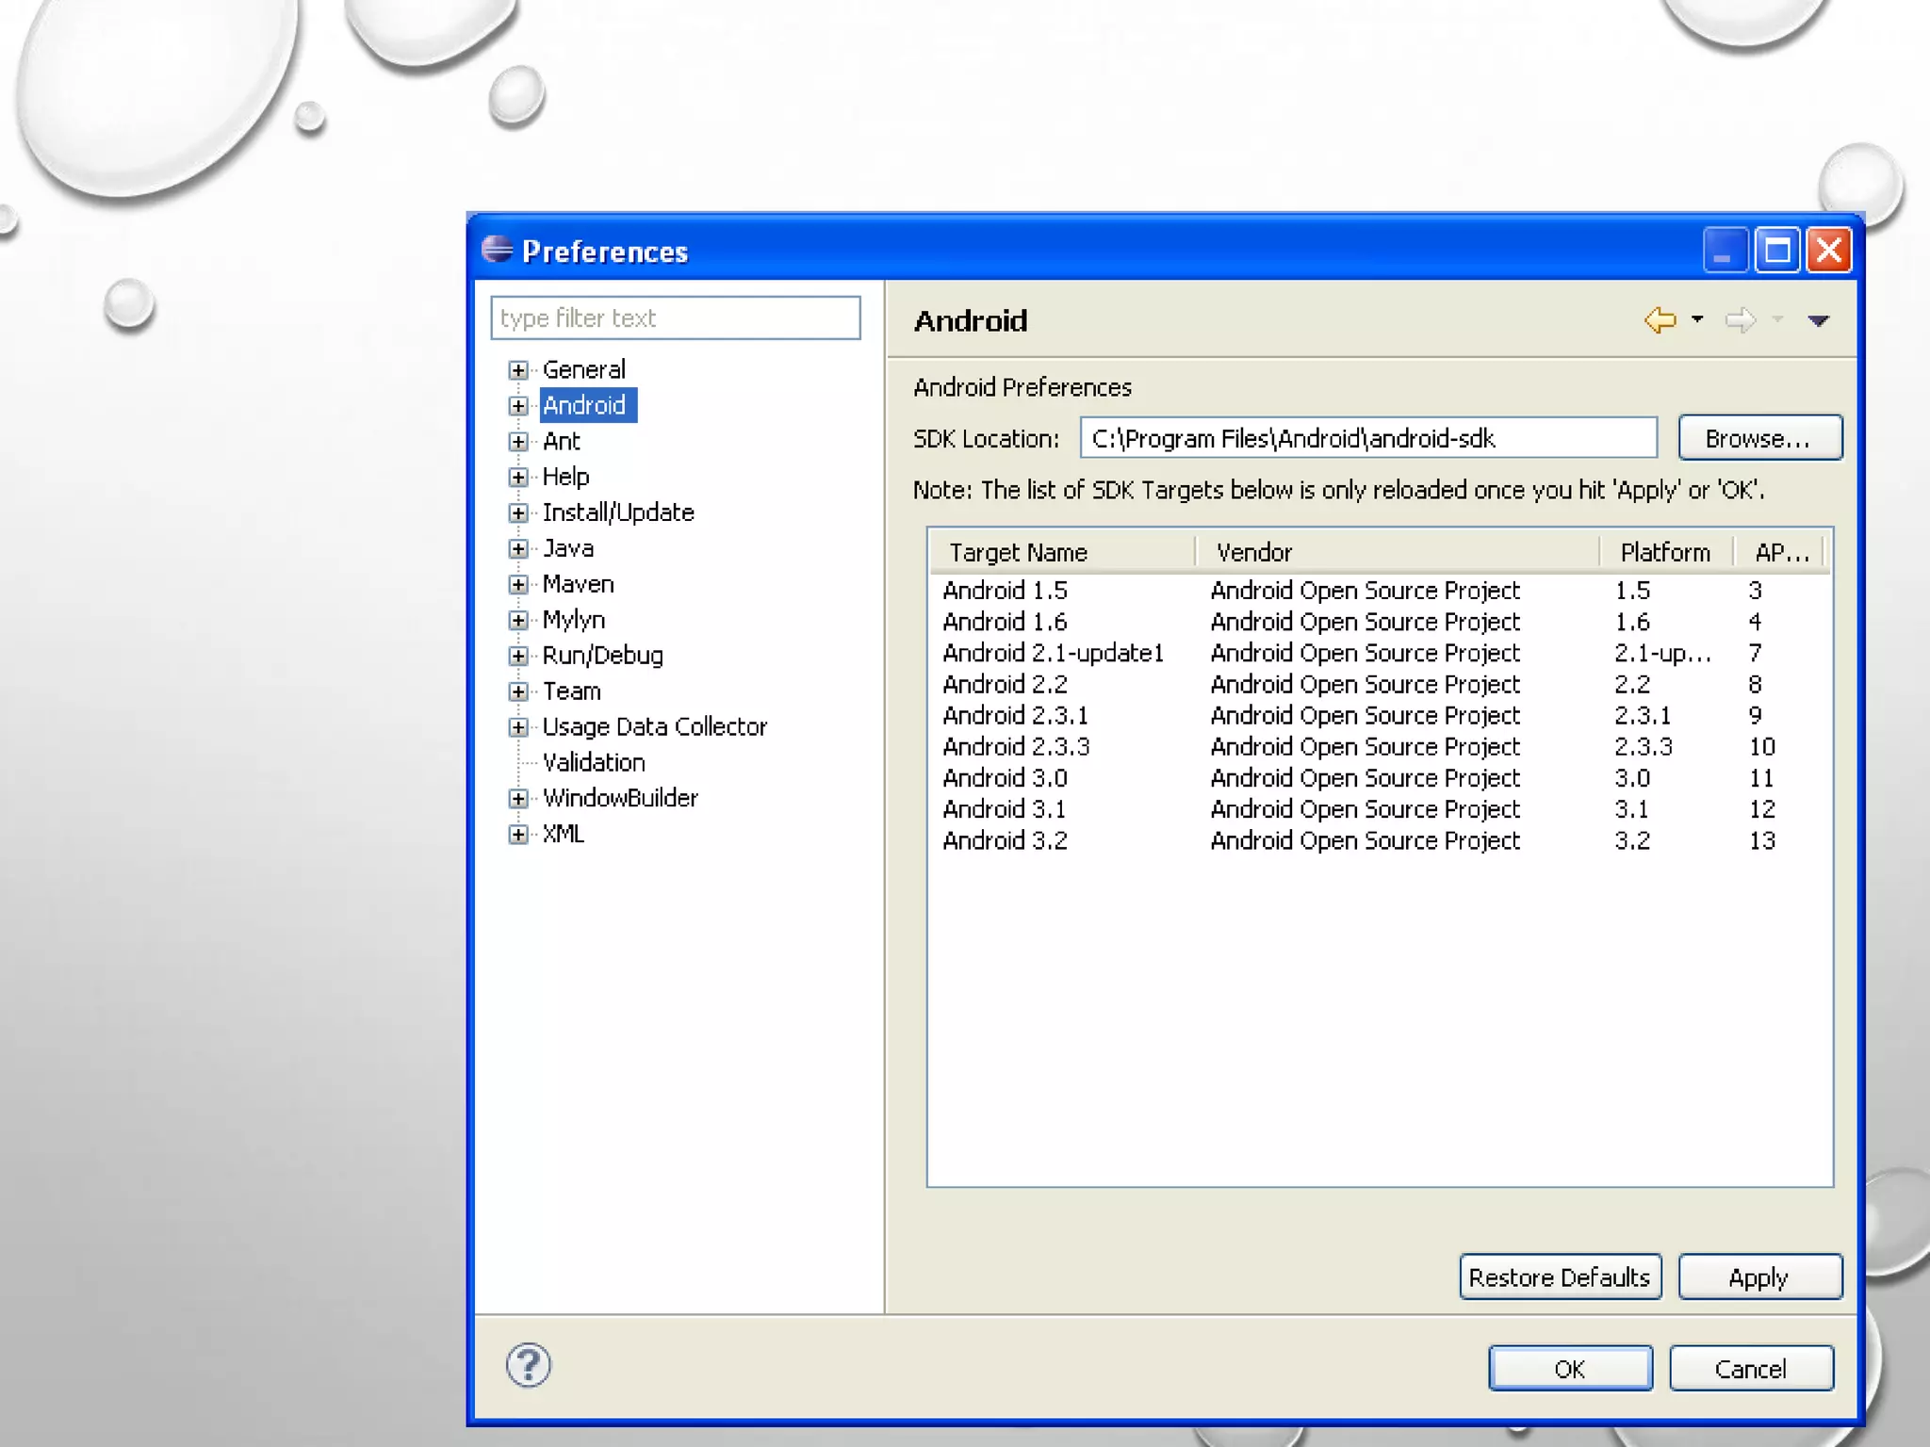Select Validation in the tree

(594, 762)
